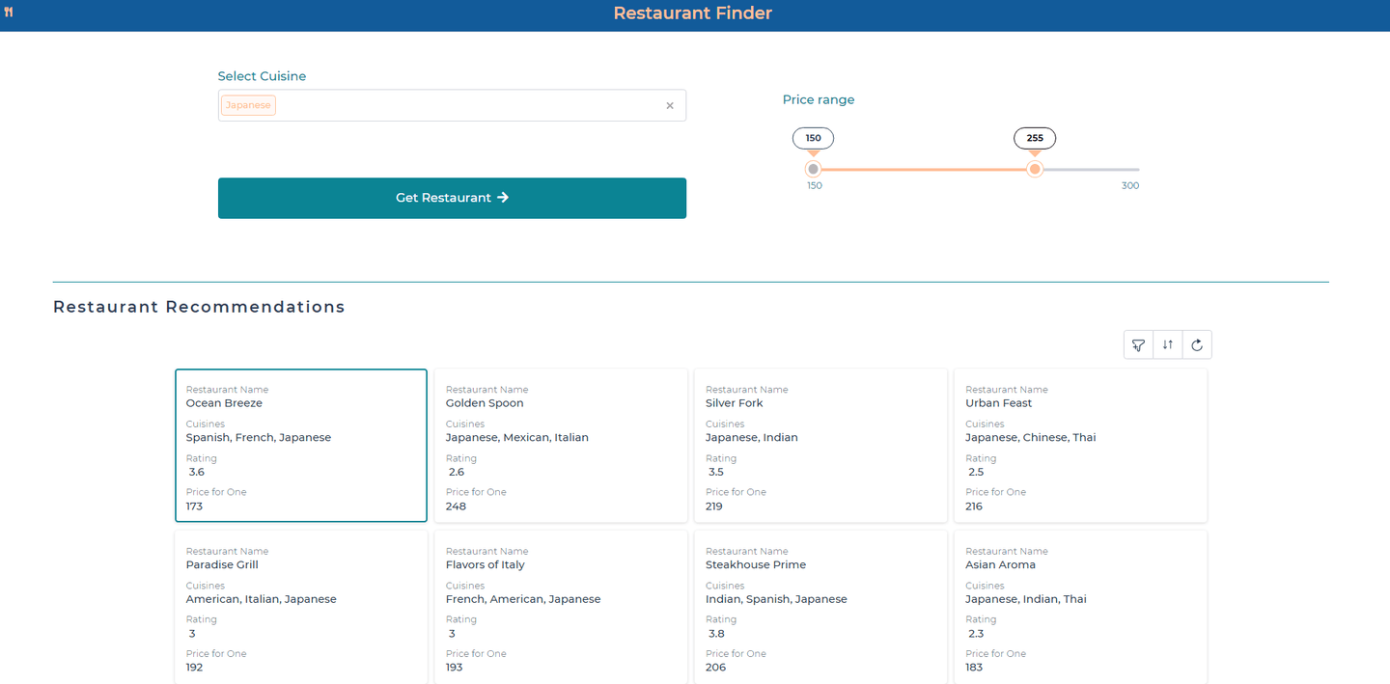Image resolution: width=1390 pixels, height=684 pixels.
Task: Click the 150 tooltip bubble on the slider
Action: tap(814, 138)
